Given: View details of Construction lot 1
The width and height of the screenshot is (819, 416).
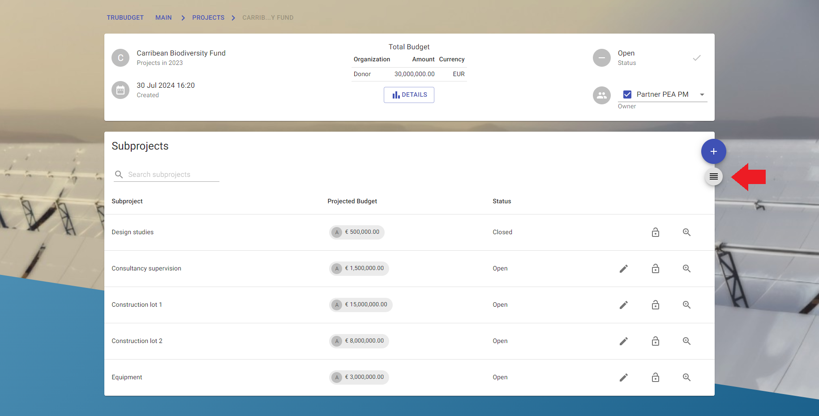Looking at the screenshot, I should [x=686, y=305].
